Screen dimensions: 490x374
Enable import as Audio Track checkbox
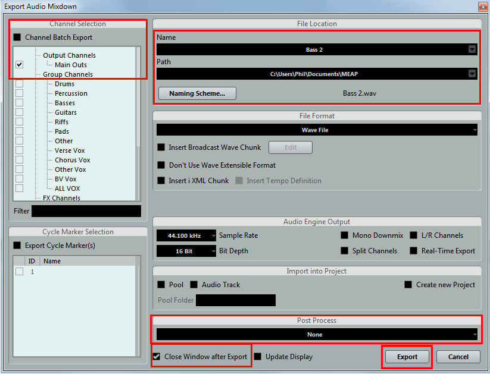pyautogui.click(x=194, y=284)
